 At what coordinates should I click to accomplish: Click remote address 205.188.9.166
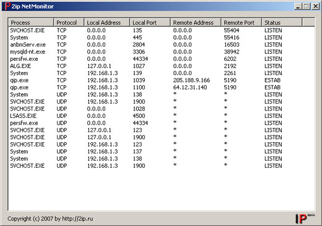click(x=191, y=80)
